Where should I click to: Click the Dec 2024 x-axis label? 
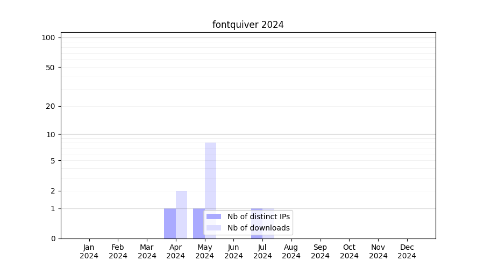[407, 251]
